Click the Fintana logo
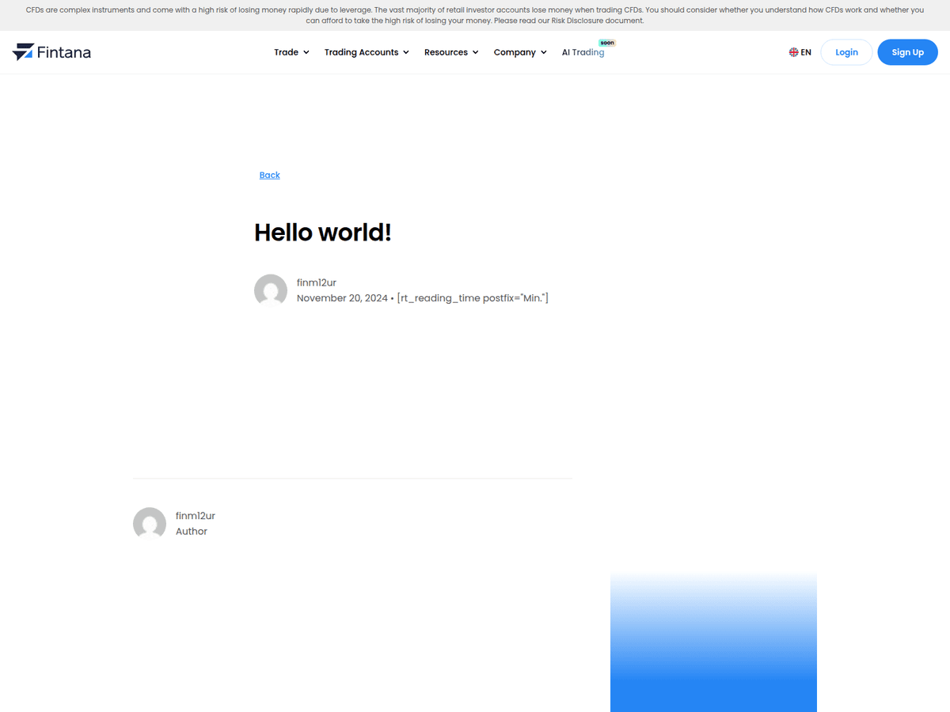Screen dimensions: 950x712 [51, 52]
